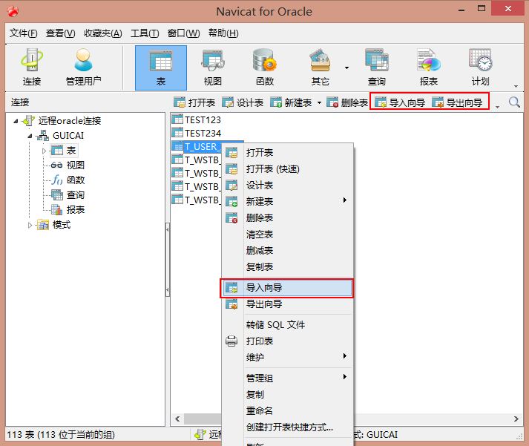Expand 维护 submenu in context menu

pyautogui.click(x=344, y=356)
